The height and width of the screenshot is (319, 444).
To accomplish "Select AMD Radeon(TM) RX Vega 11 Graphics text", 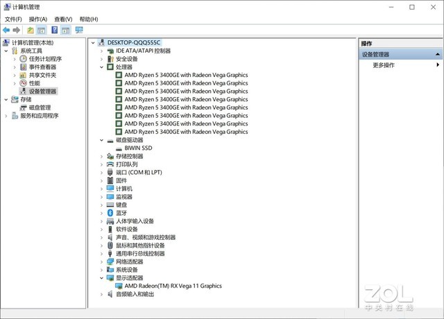I will tap(173, 286).
